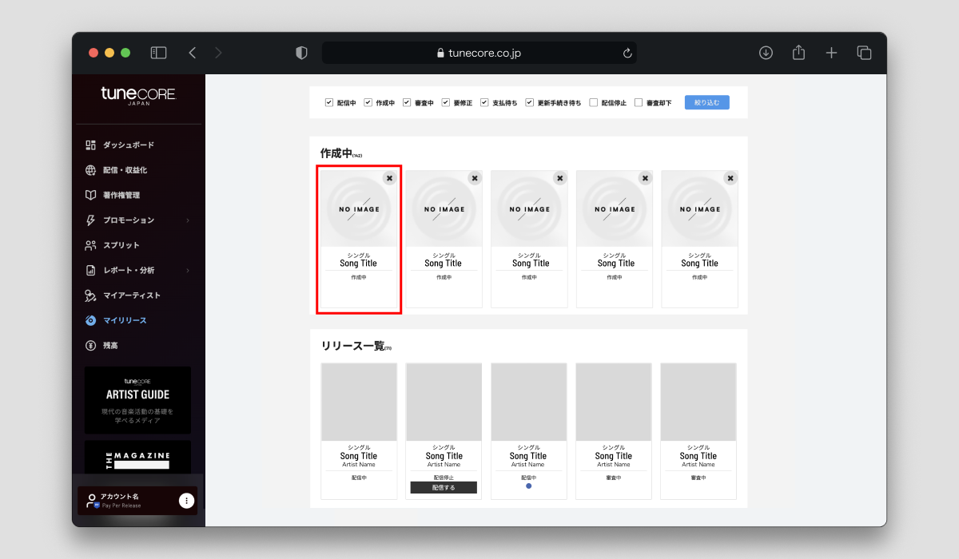Select the スプリット menu label
The width and height of the screenshot is (959, 559).
(121, 245)
